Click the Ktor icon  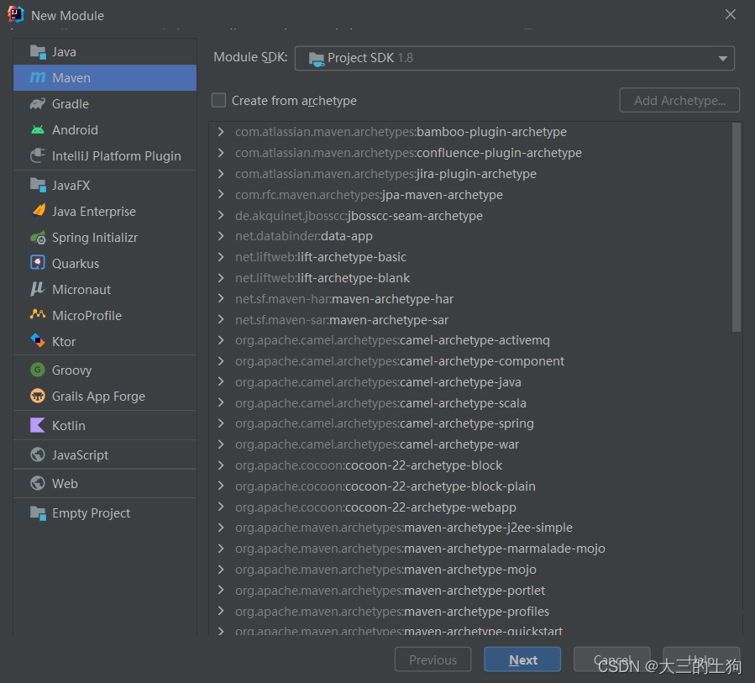tap(38, 341)
